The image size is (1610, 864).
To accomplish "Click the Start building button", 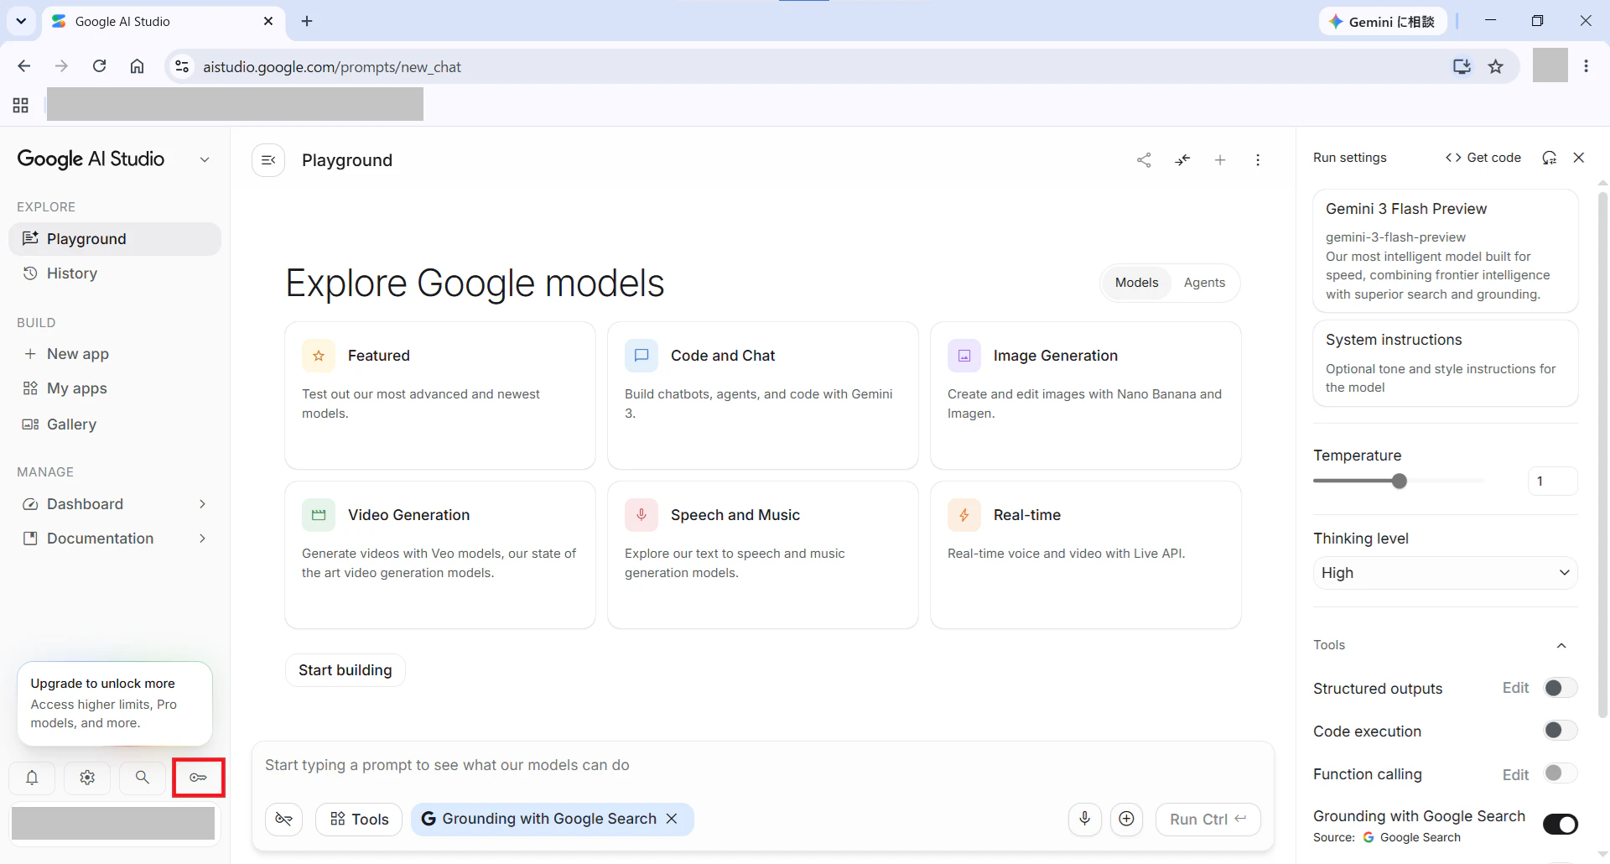I will 345,670.
